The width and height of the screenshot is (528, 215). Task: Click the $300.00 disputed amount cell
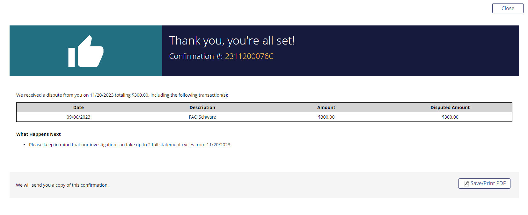450,117
